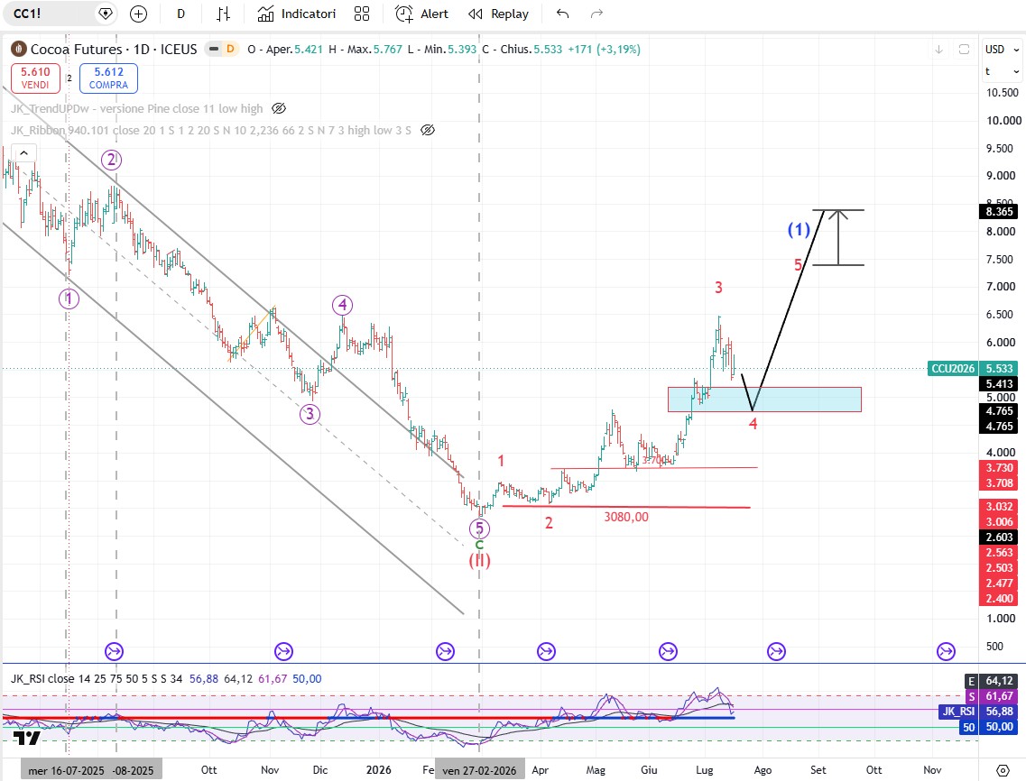Open the USD currency dropdown
The image size is (1026, 781).
1001,49
